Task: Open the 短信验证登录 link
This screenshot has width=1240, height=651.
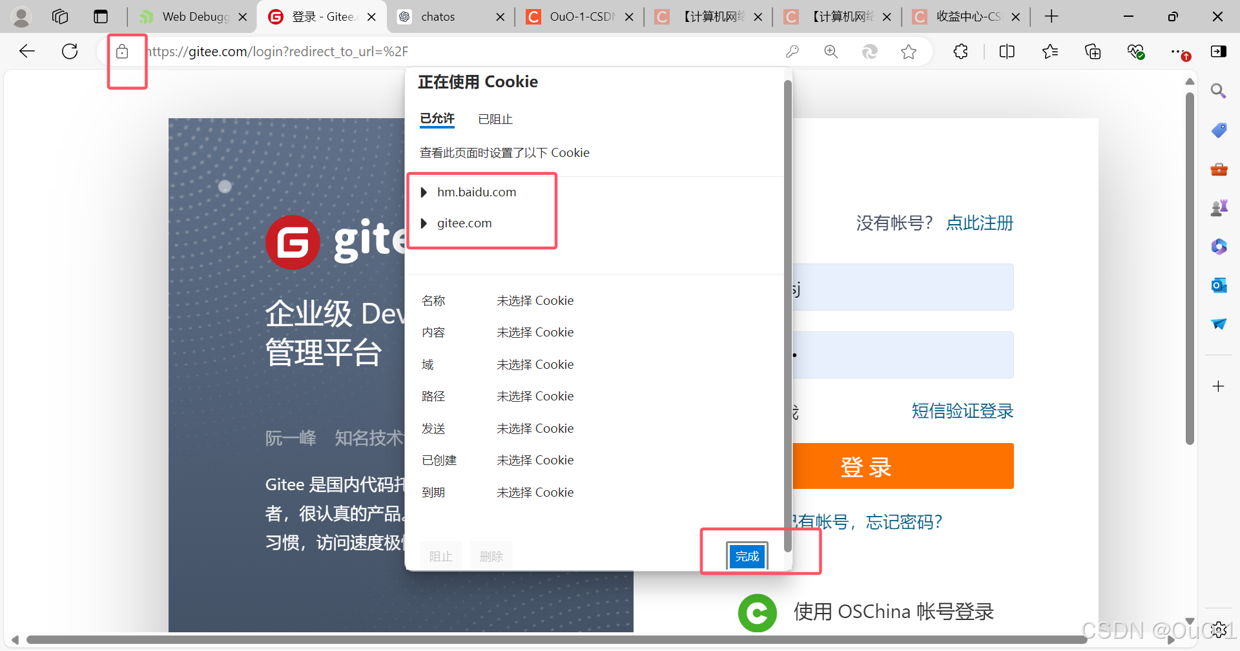Action: click(962, 411)
